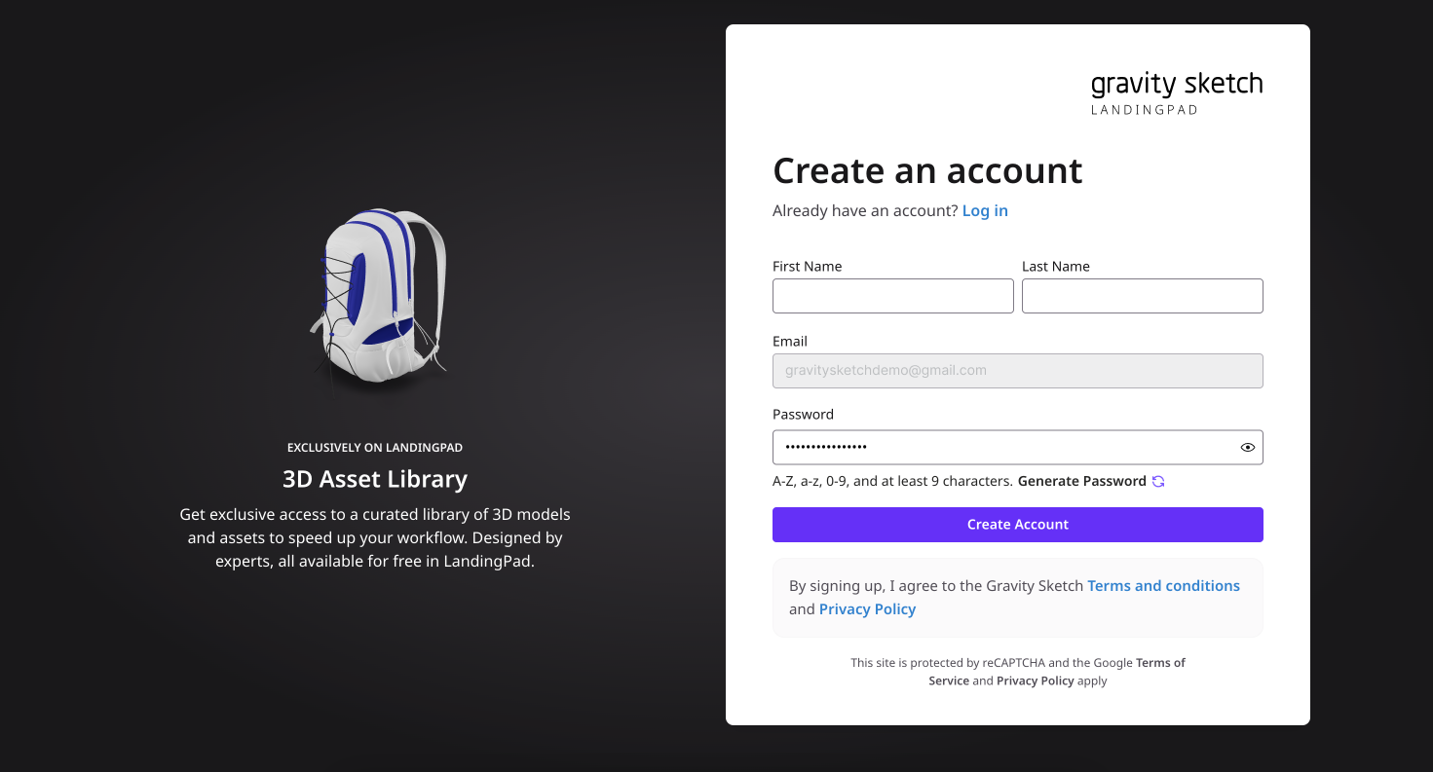The height and width of the screenshot is (772, 1433).
Task: Focus the First Name input field
Action: (893, 296)
